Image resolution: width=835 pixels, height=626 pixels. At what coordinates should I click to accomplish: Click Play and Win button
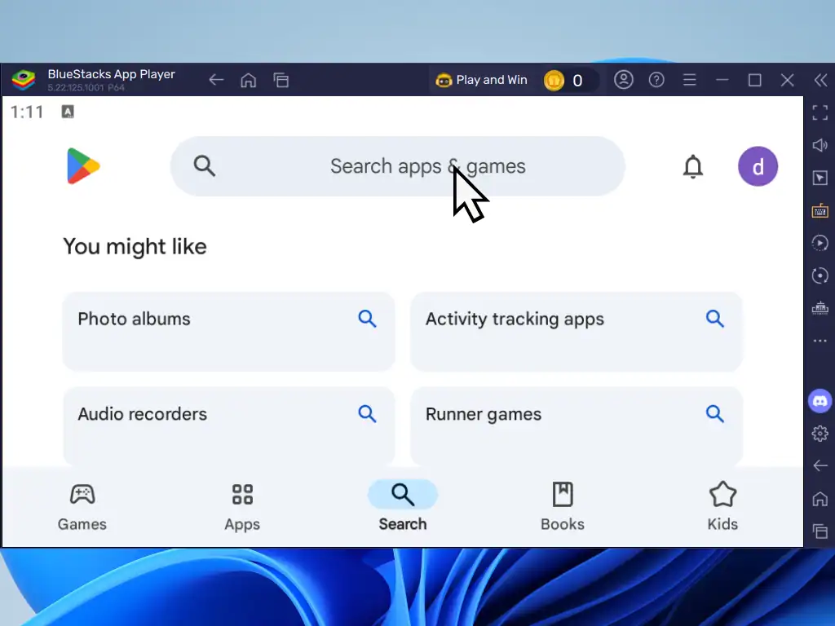pos(482,80)
